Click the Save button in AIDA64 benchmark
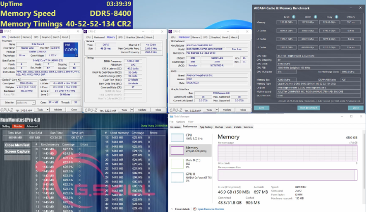The height and width of the screenshot is (212, 366). [262, 108]
